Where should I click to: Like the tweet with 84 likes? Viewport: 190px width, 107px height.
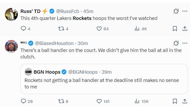pos(99,29)
